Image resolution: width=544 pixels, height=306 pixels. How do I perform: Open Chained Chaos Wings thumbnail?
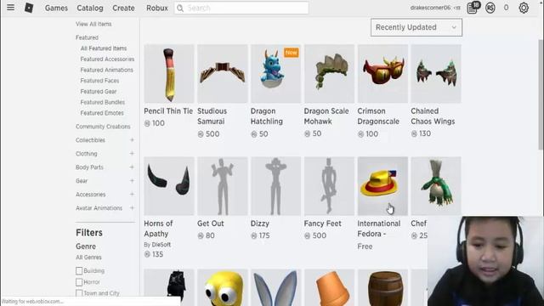coord(436,74)
